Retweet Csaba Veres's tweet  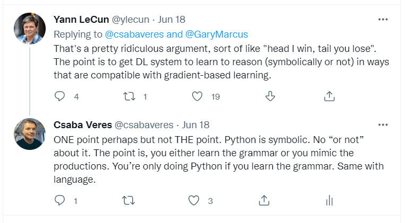(x=128, y=201)
